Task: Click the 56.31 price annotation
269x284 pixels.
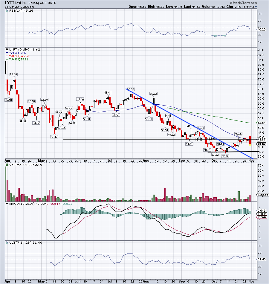Action: tap(87, 119)
